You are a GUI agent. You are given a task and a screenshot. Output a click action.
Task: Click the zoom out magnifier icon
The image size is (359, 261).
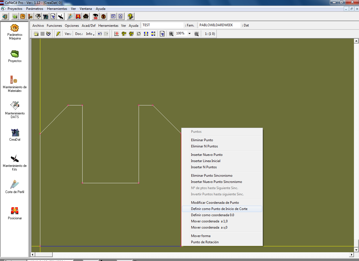pyautogui.click(x=197, y=34)
